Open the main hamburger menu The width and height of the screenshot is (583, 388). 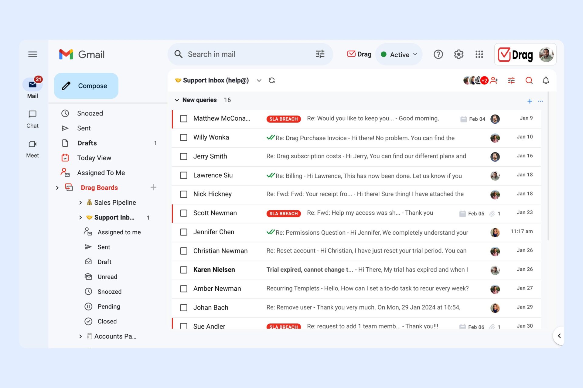32,54
